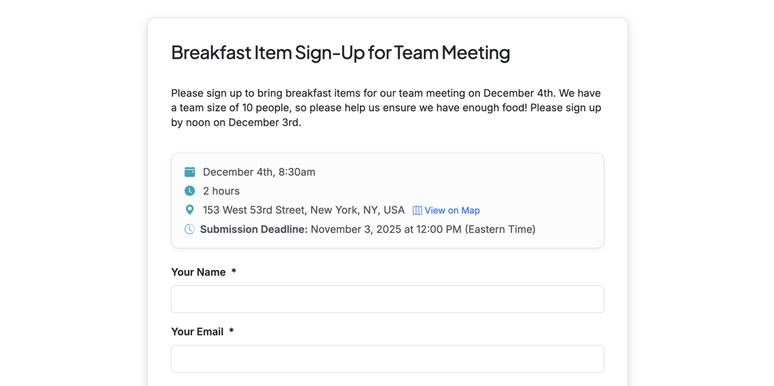774x386 pixels.
Task: Click the blue map icon
Action: click(x=417, y=210)
